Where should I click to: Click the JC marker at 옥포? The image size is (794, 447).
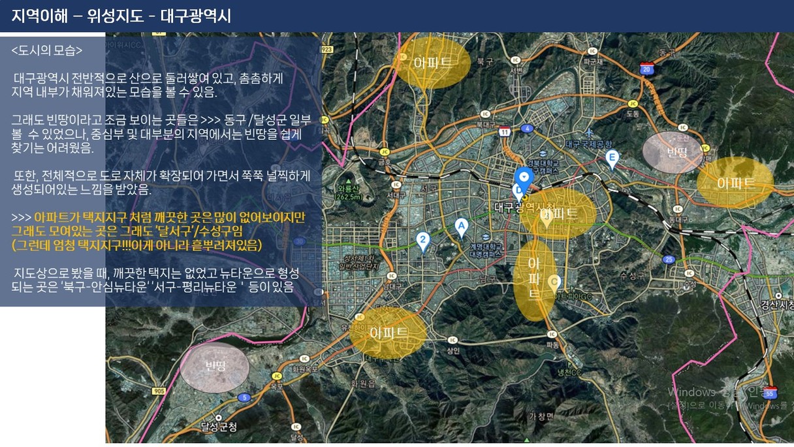[276, 376]
